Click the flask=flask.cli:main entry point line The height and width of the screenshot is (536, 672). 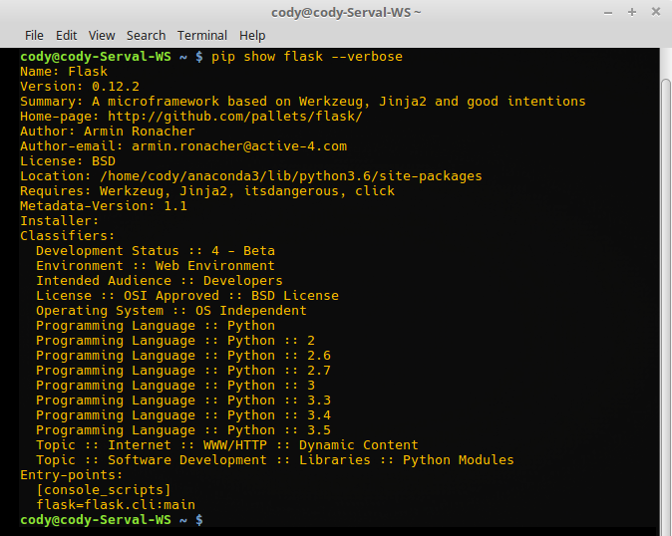tap(116, 505)
